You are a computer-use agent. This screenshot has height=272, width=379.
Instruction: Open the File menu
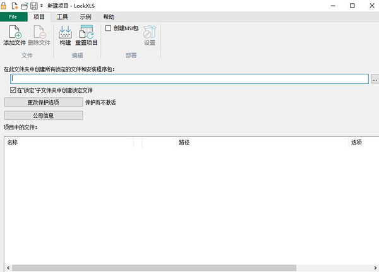point(13,16)
